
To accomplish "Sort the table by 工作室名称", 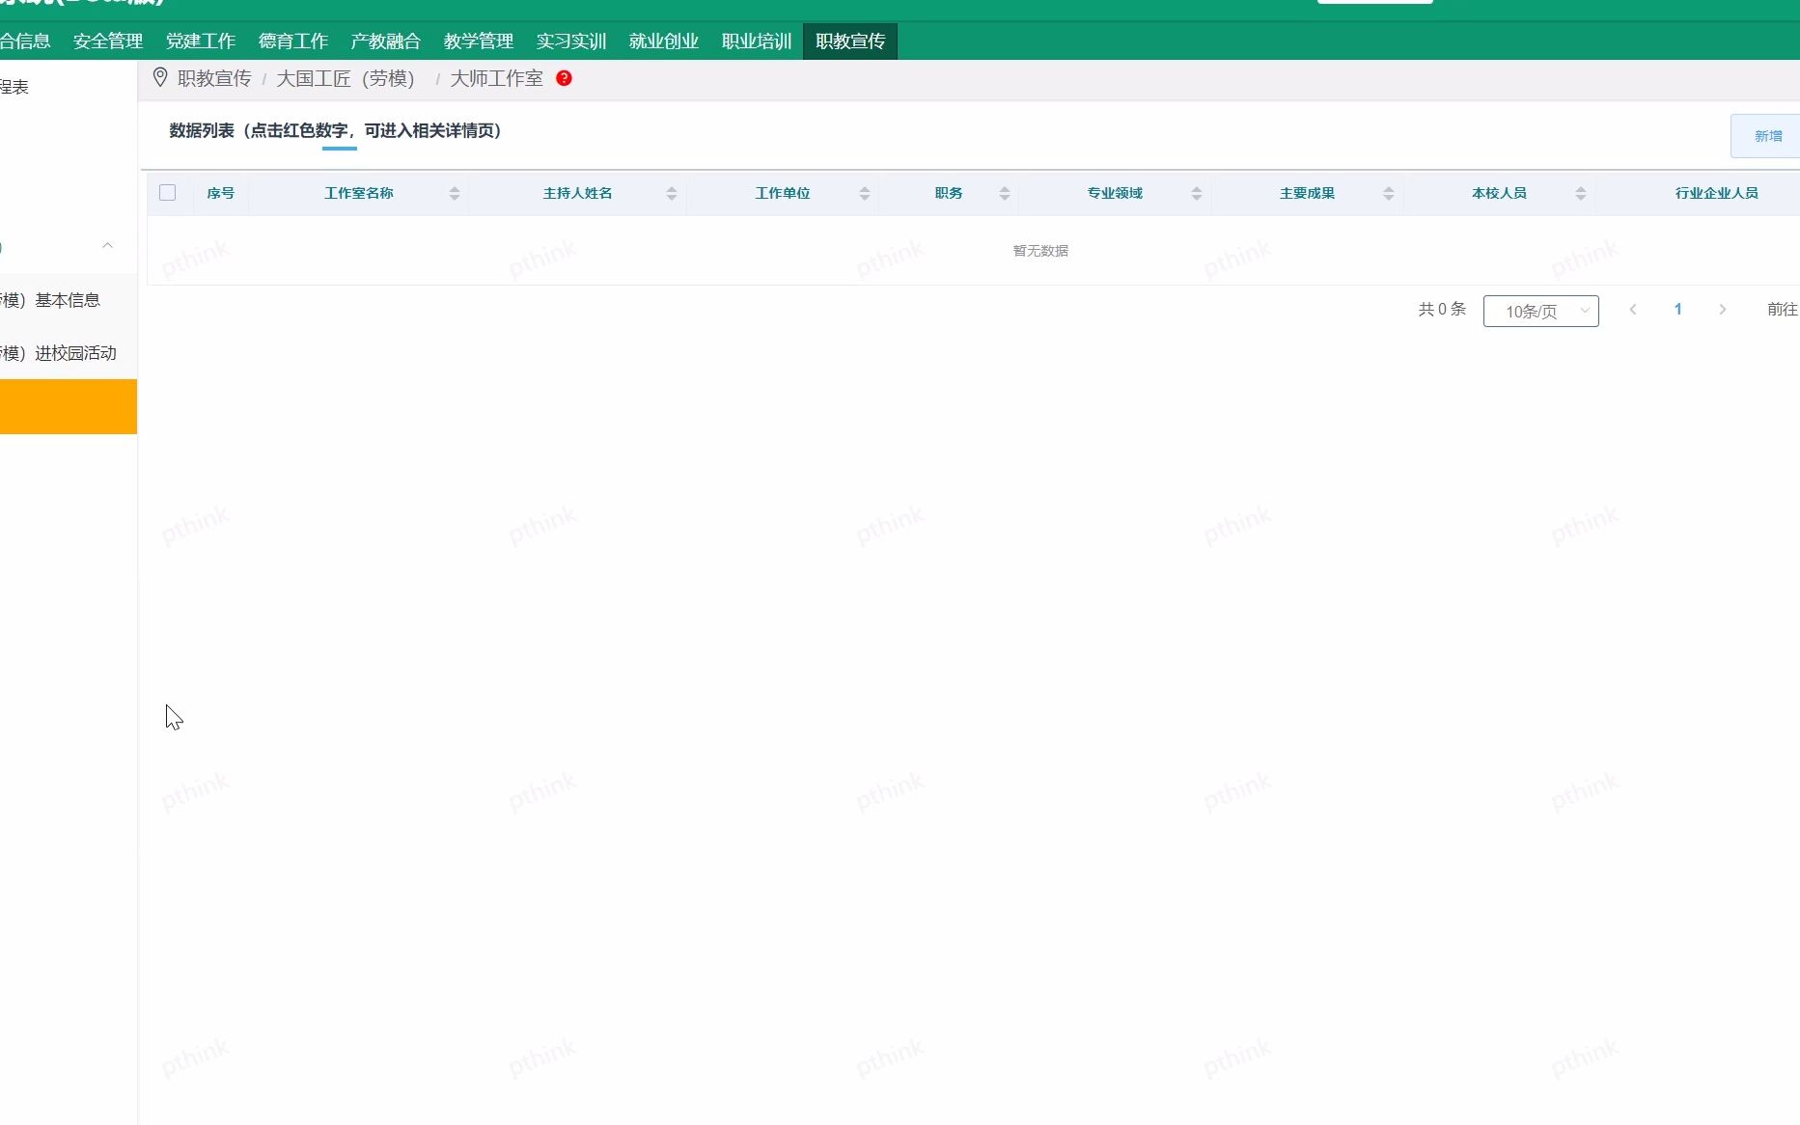I will pos(455,193).
